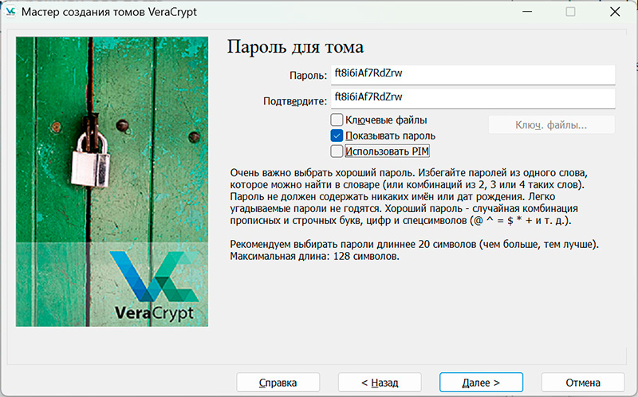638x397 pixels.
Task: Minimize the VeraCrypt wizard window
Action: (526, 12)
